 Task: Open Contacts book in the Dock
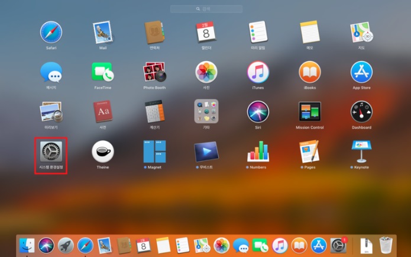tap(124, 245)
